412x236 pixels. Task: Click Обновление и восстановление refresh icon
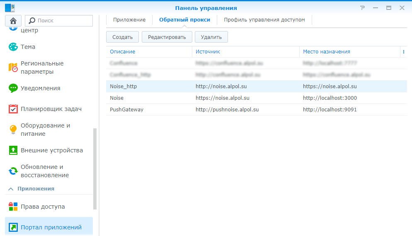click(14, 171)
